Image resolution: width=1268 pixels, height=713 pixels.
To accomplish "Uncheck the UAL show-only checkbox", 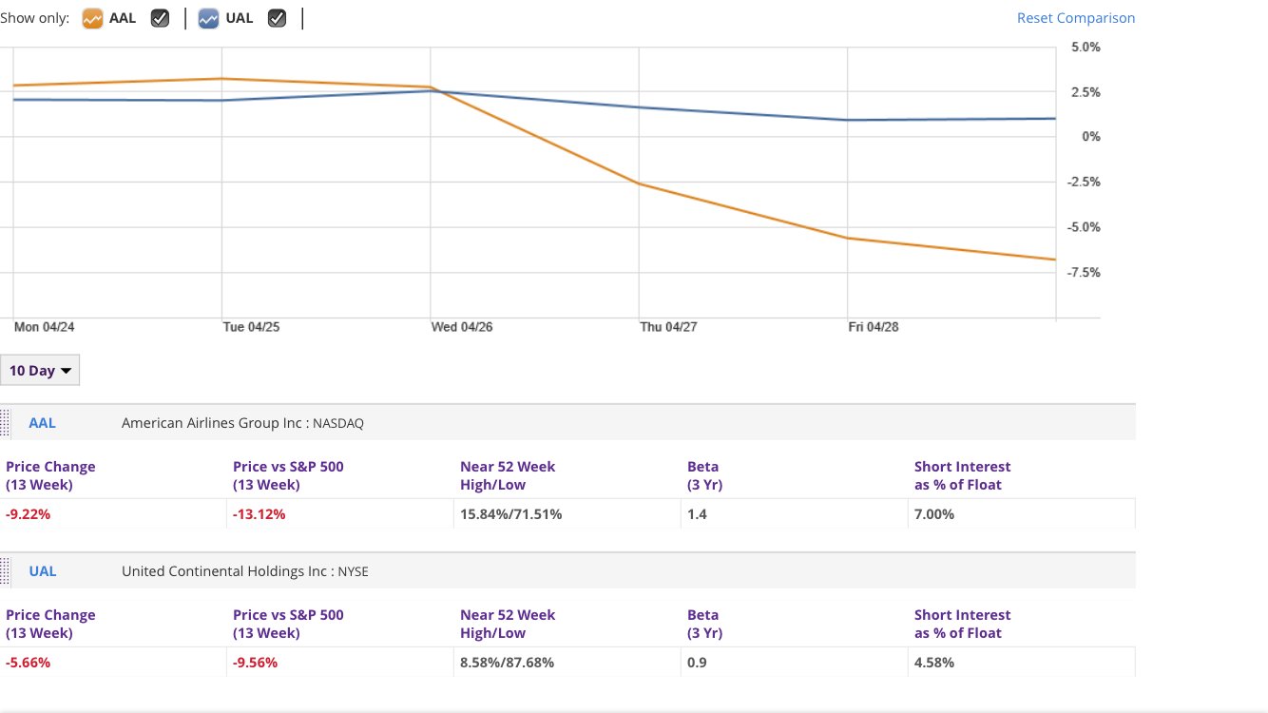I will (277, 18).
